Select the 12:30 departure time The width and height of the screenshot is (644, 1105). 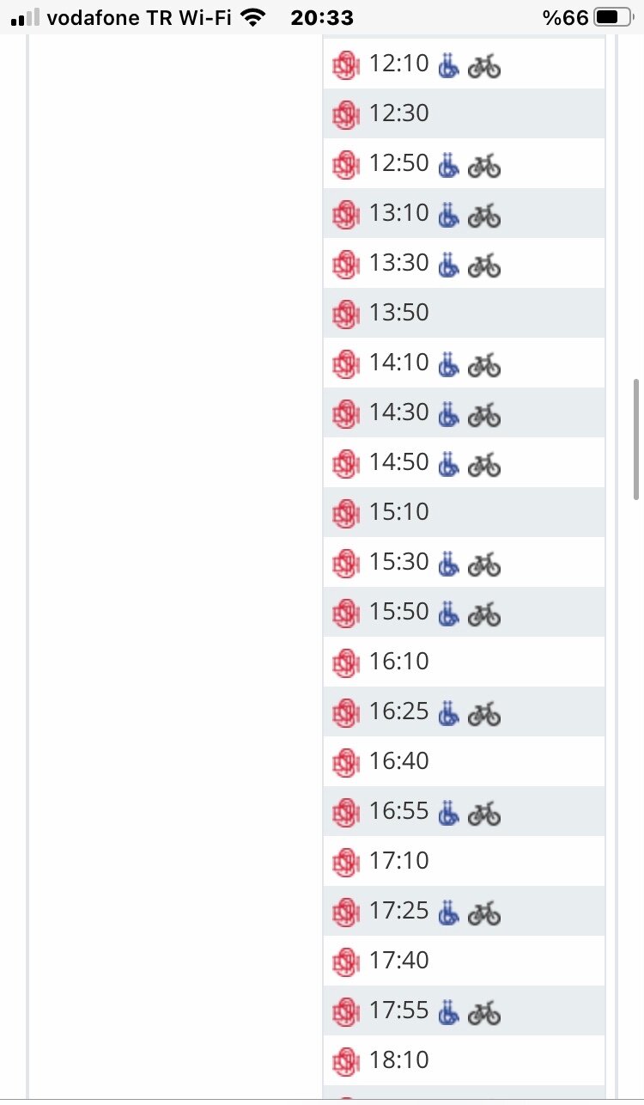tap(399, 113)
